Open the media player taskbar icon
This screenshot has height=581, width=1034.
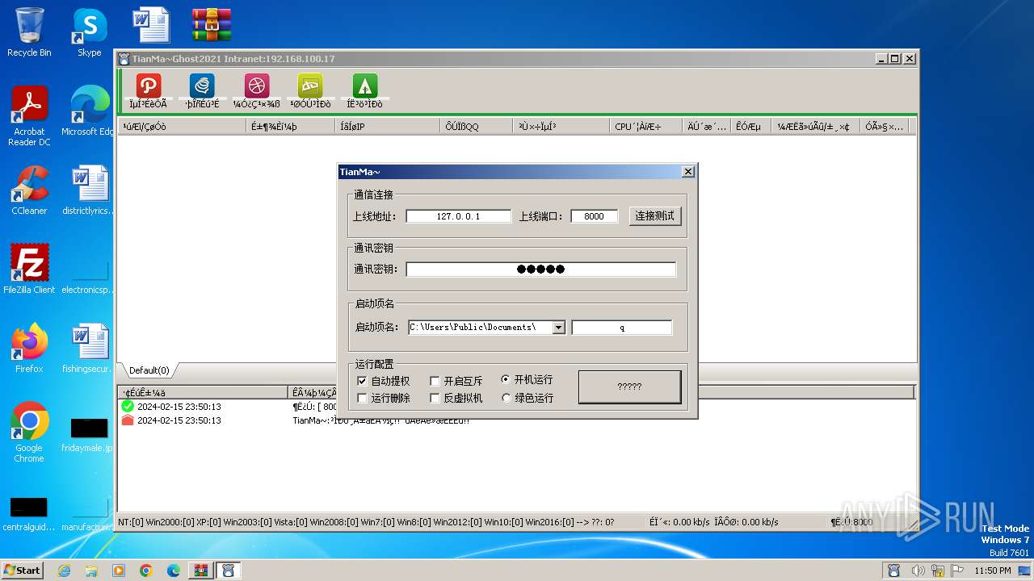click(119, 571)
